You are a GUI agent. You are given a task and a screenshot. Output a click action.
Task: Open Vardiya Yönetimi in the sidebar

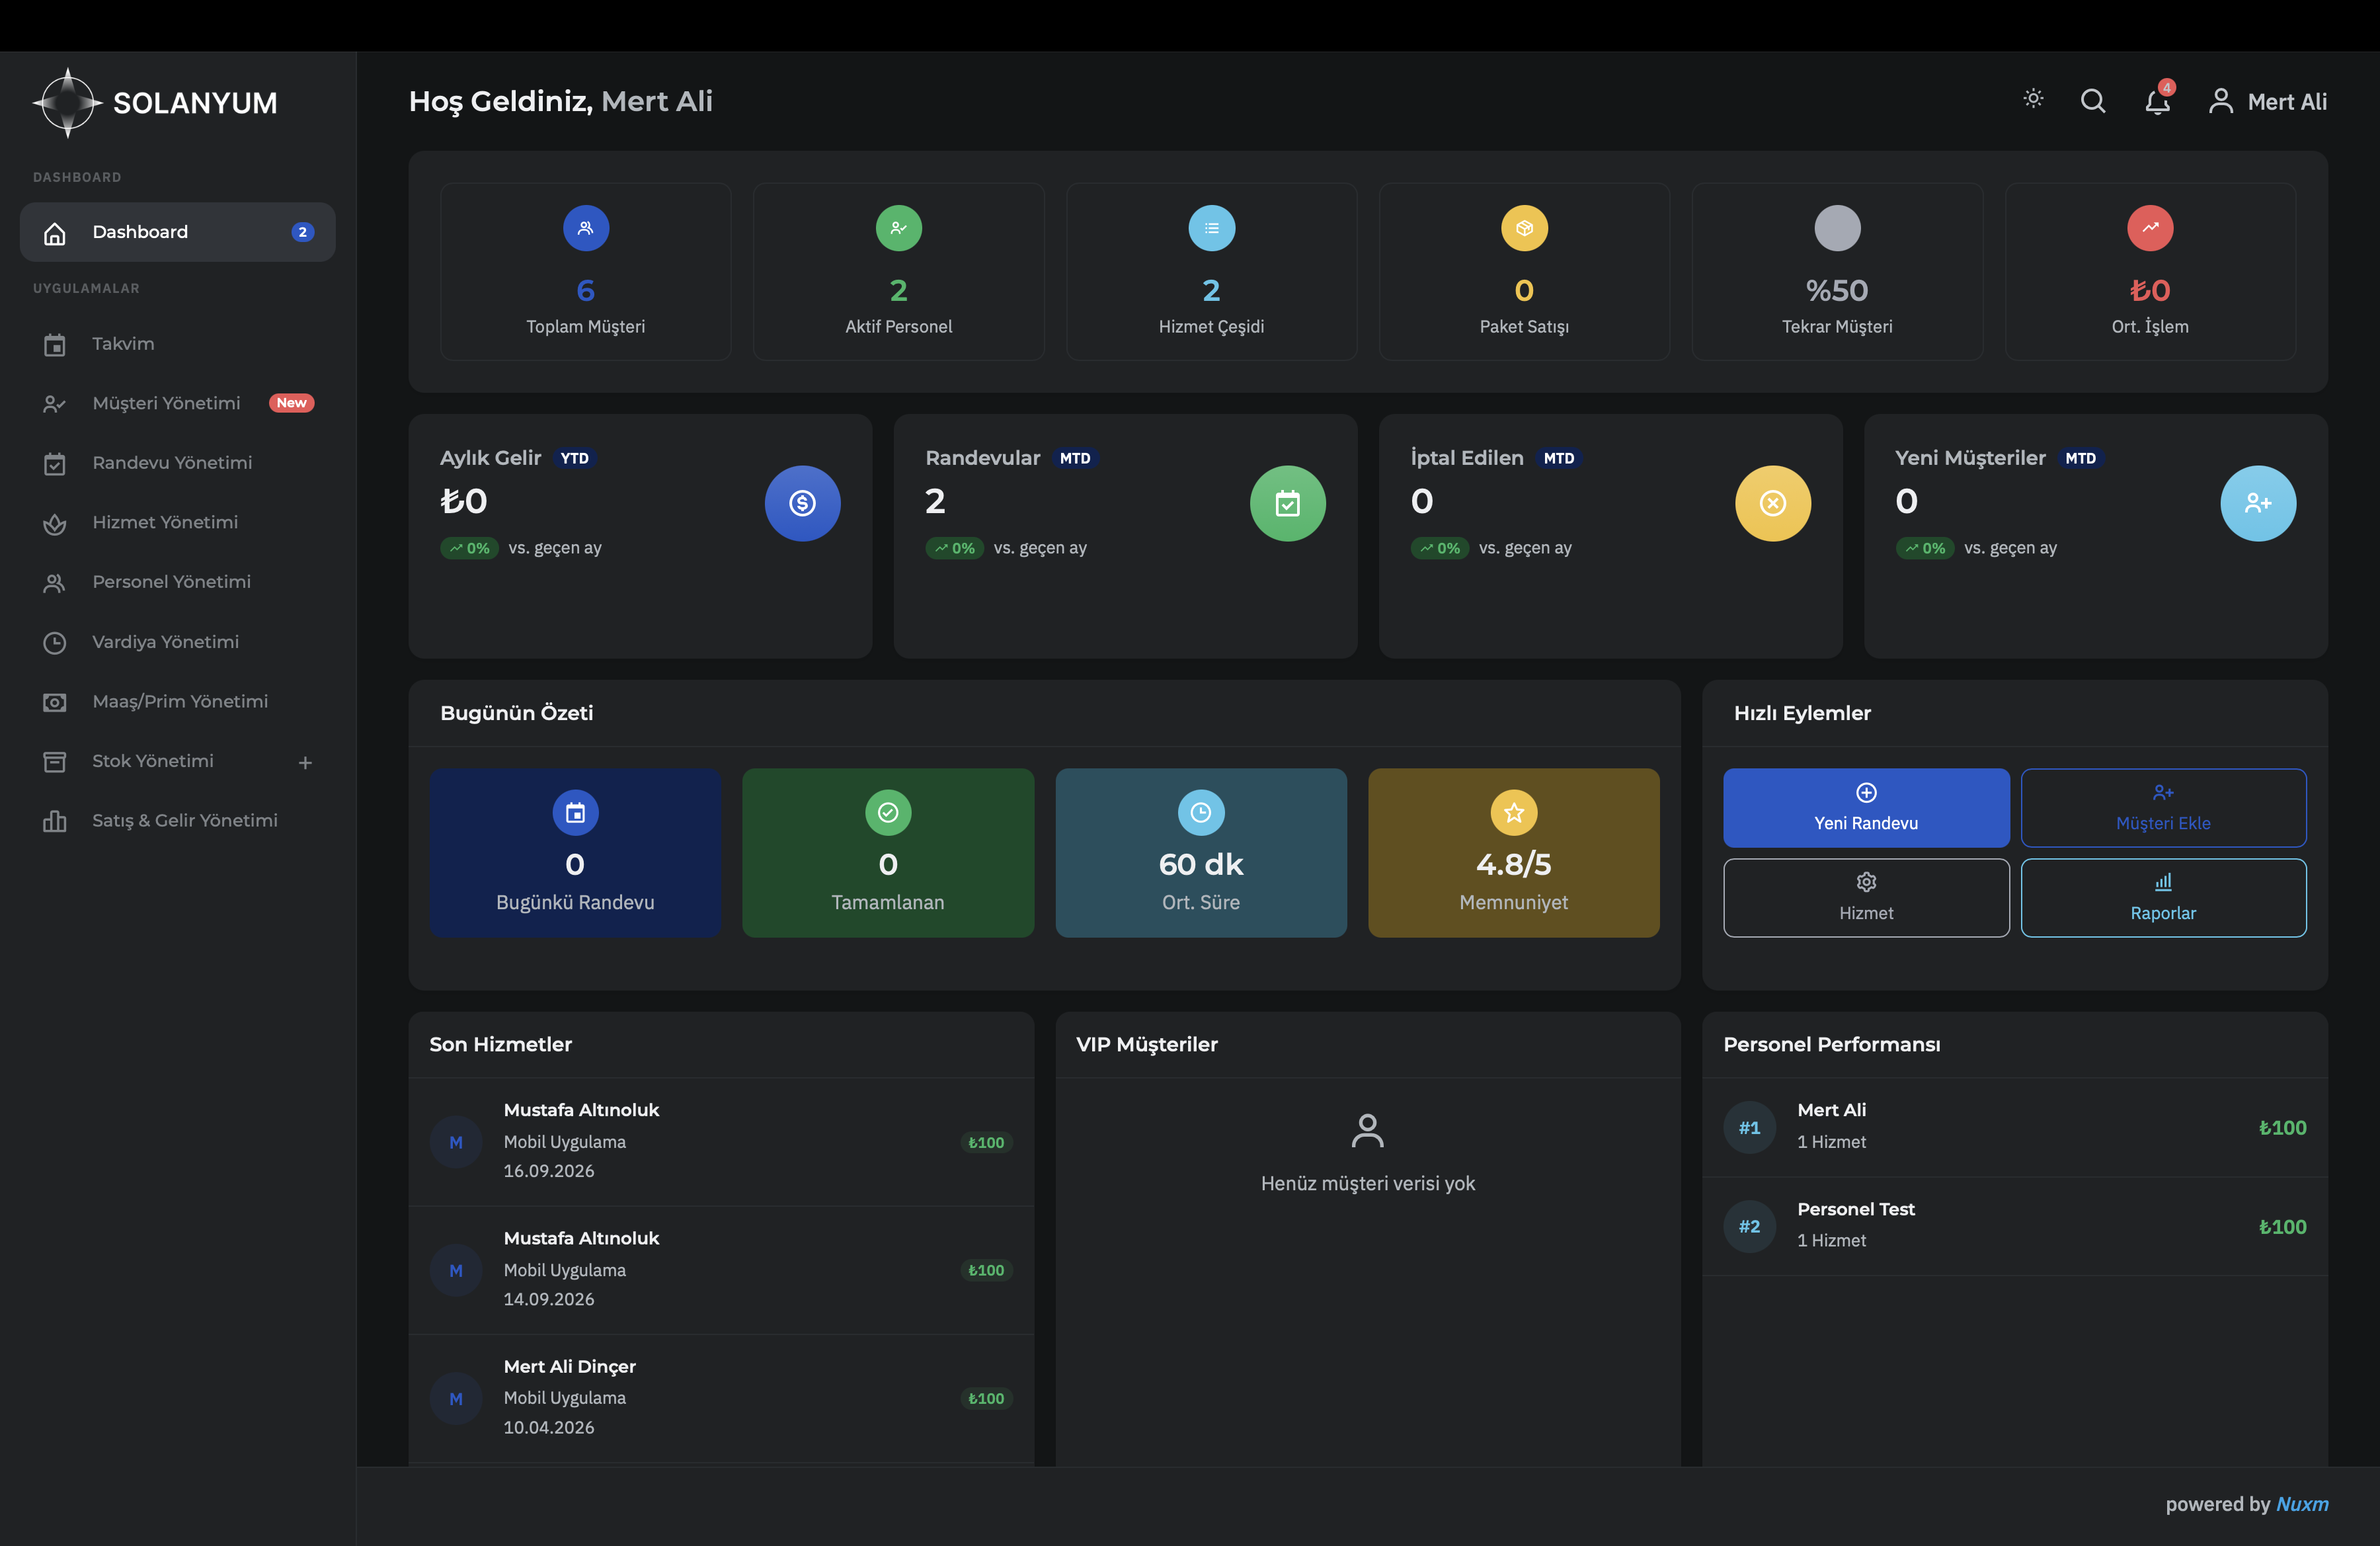coord(178,642)
